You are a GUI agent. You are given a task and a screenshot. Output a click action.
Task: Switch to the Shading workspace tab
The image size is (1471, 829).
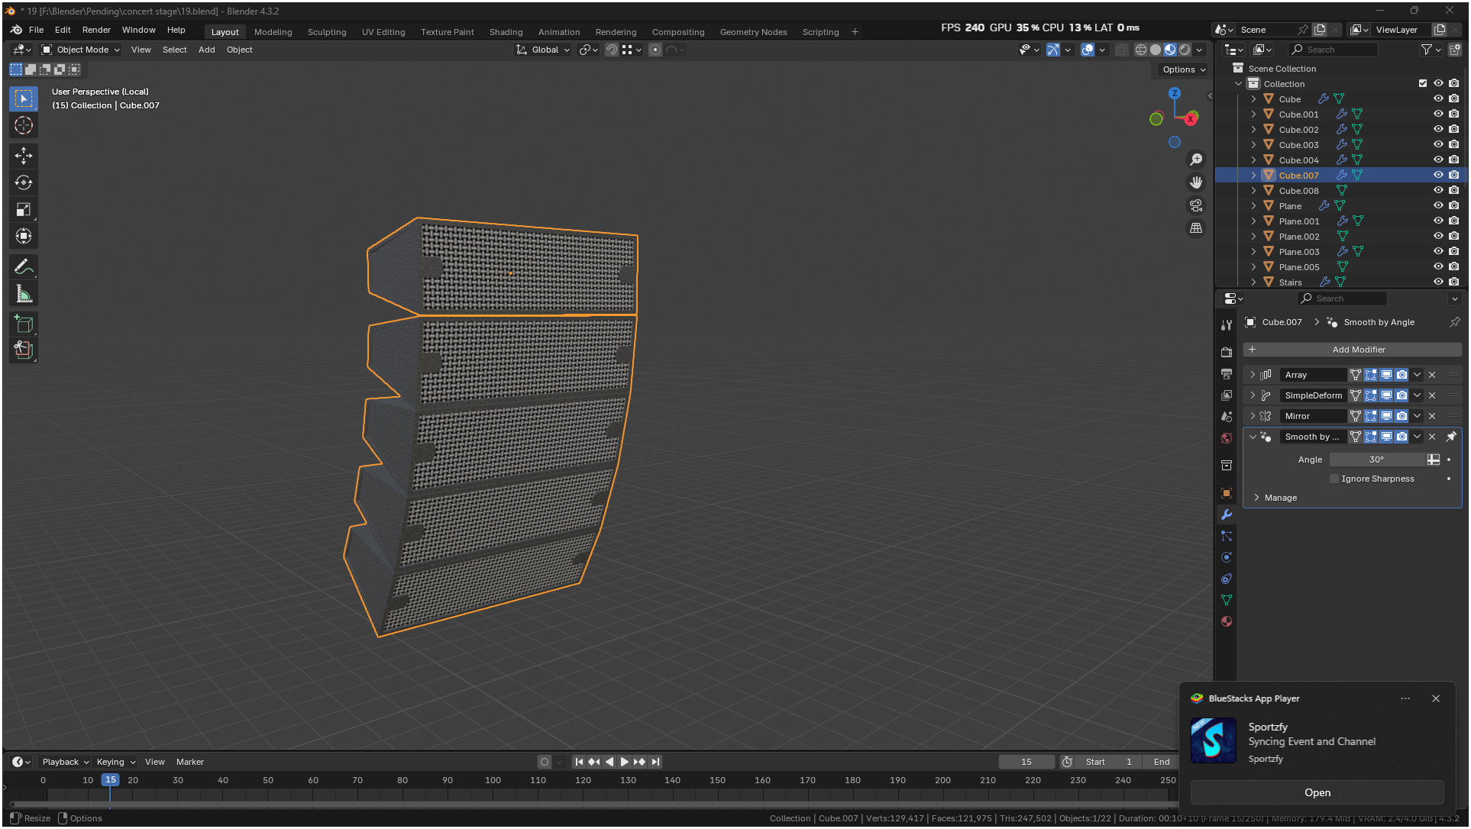pyautogui.click(x=506, y=32)
